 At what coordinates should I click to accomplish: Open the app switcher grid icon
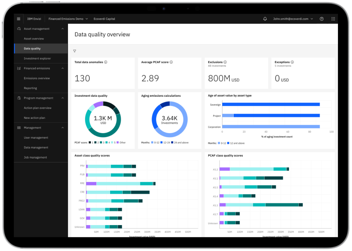coord(333,19)
